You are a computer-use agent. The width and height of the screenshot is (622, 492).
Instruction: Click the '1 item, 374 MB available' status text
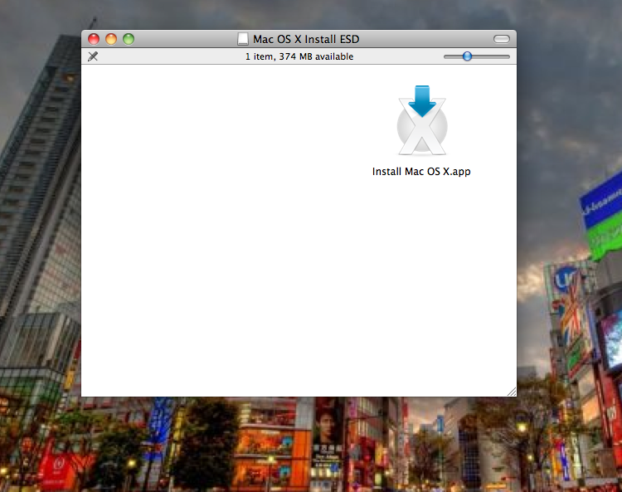[299, 56]
